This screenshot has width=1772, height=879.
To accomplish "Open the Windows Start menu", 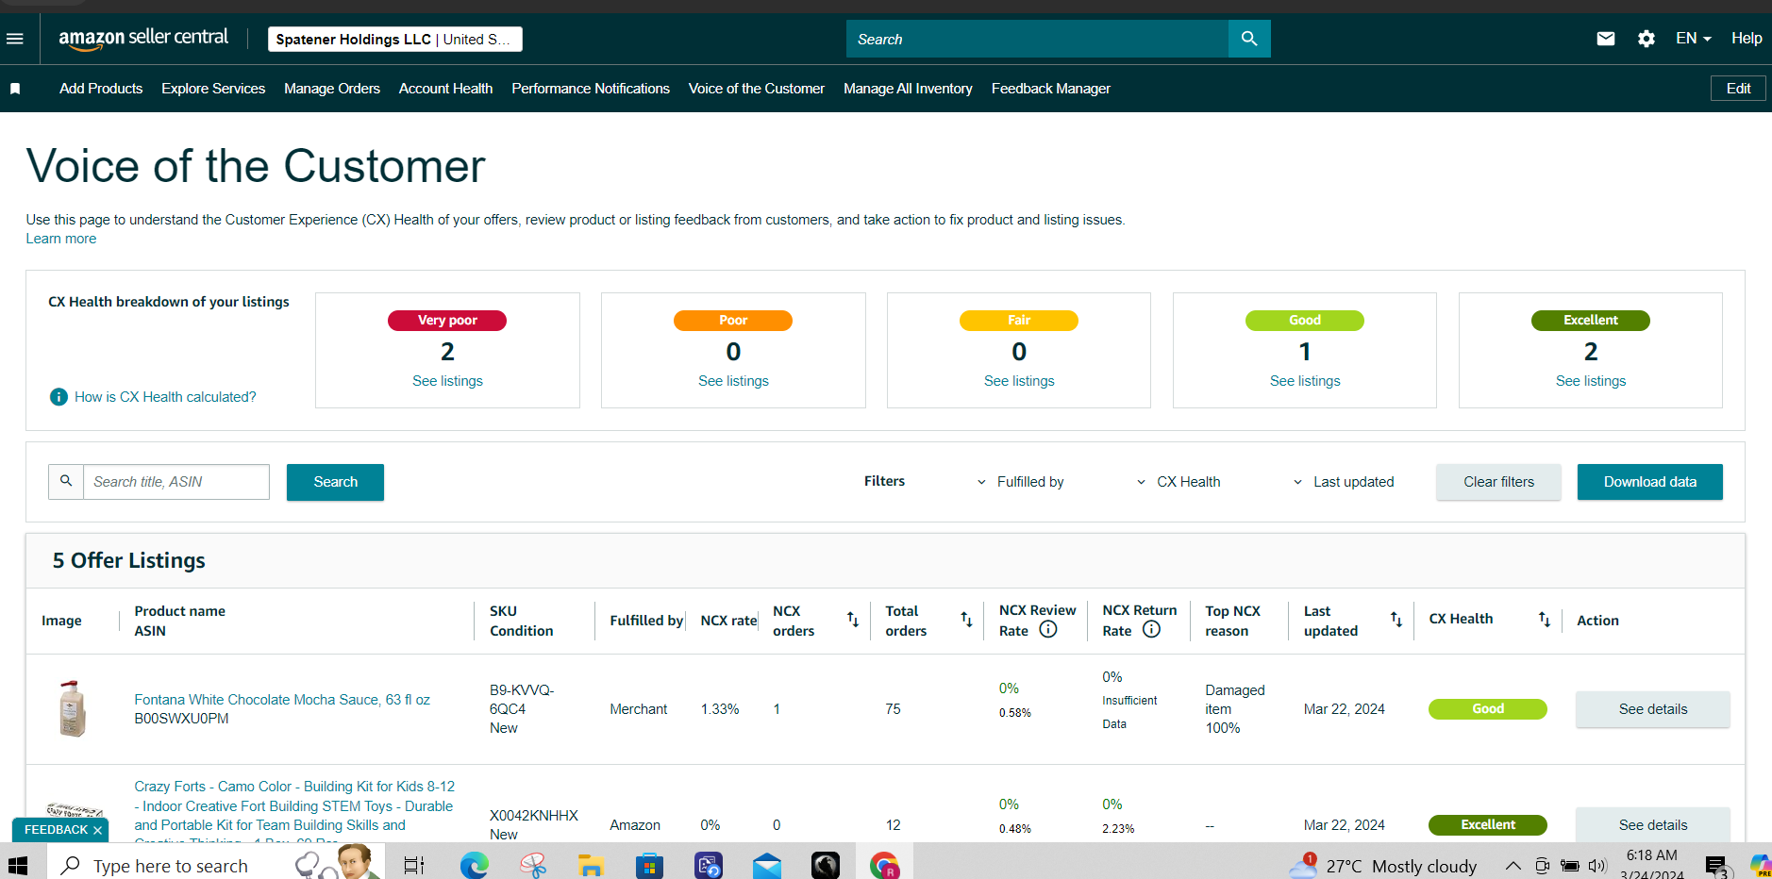I will (x=18, y=866).
